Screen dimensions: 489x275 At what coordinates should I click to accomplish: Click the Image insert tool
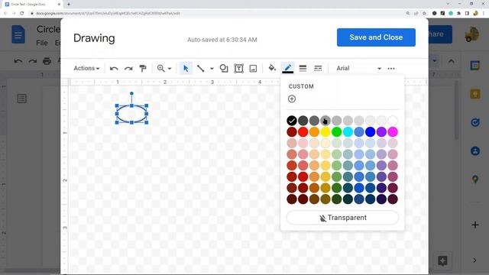(253, 68)
